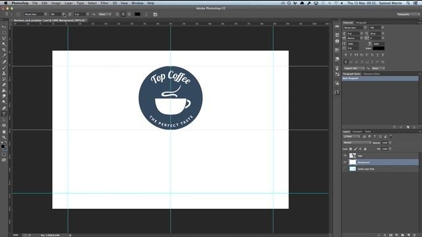Select the Path Selection tool
This screenshot has height=237, width=422.
click(4, 120)
